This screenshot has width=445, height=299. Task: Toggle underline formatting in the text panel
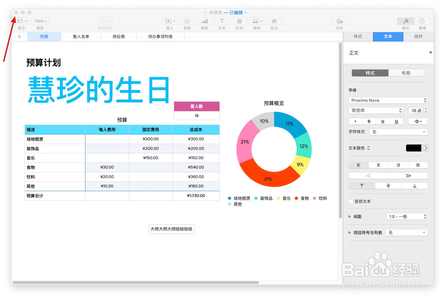(383, 121)
